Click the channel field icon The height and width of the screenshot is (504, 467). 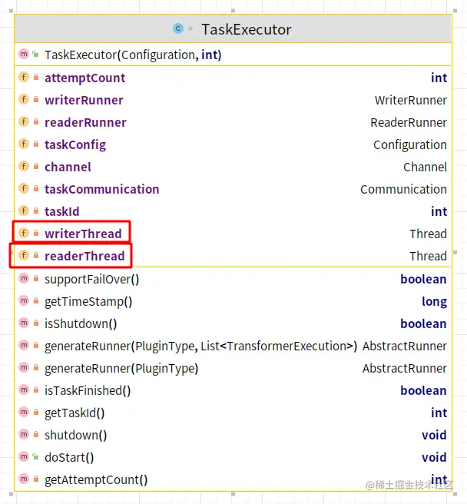(x=24, y=166)
